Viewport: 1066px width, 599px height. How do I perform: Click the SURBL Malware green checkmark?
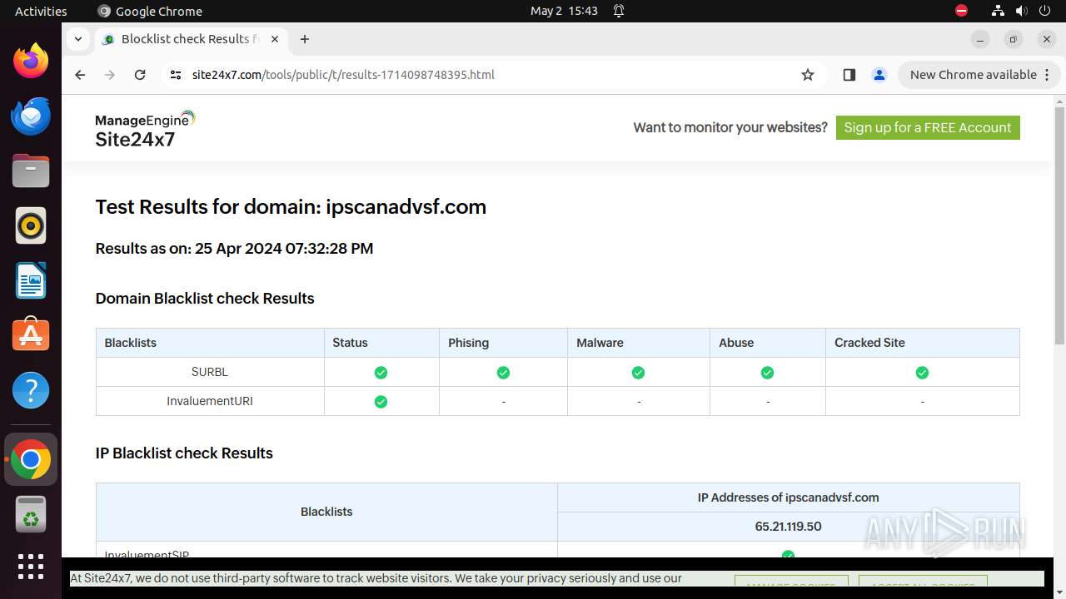coord(638,373)
